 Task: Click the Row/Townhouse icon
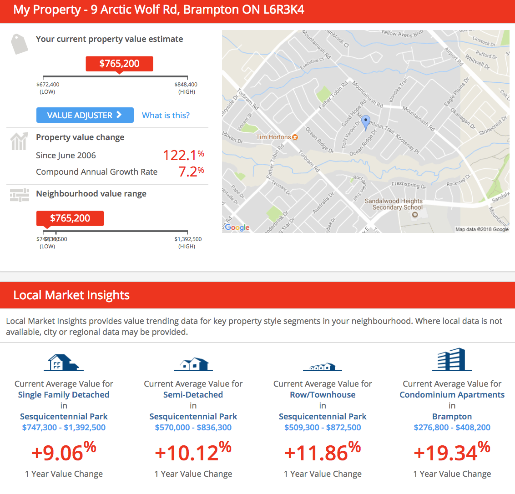click(323, 367)
